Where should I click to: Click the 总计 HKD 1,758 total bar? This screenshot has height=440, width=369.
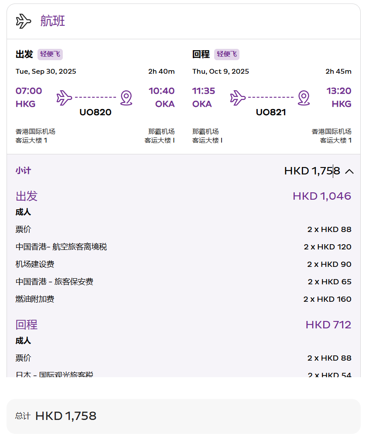184,416
